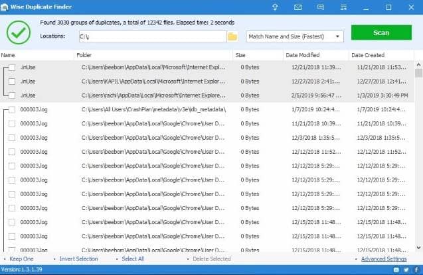Click the date 2/5/2019 9:56:47 cell
Image resolution: width=423 pixels, height=275 pixels.
coord(316,95)
